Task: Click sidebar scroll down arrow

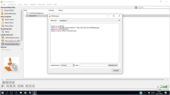Action: (21, 49)
